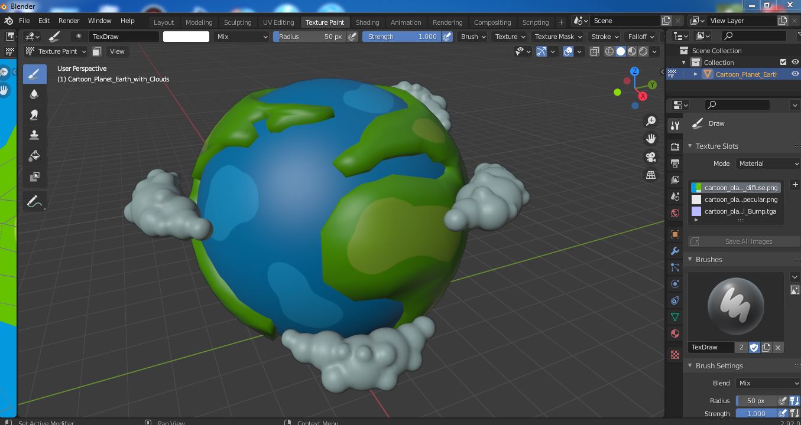Toggle show gizmo button

pos(541,51)
